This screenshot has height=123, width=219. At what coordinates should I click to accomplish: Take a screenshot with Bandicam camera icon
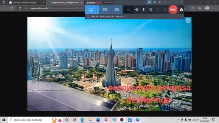[x=181, y=9]
